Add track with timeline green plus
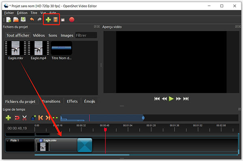The image size is (243, 161). (x=8, y=118)
